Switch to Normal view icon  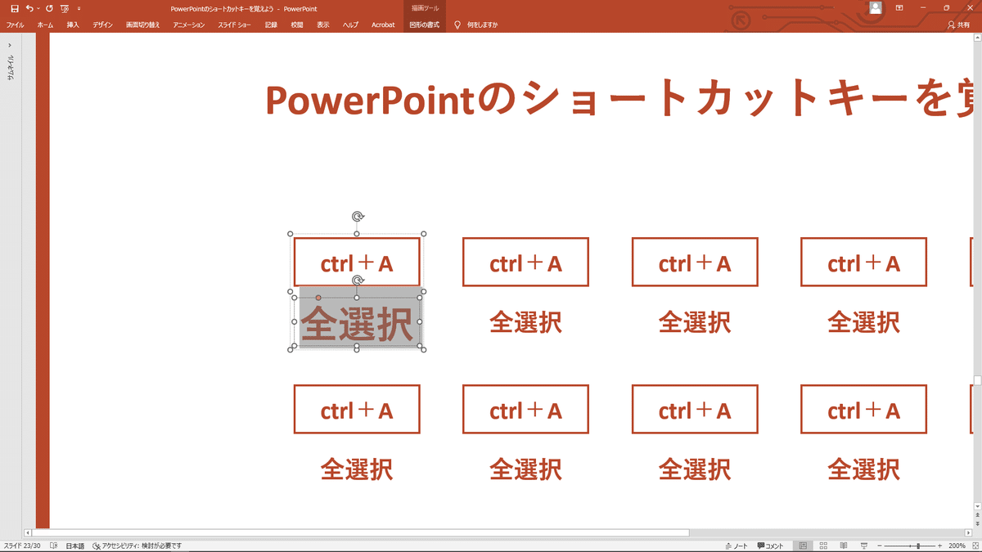804,545
